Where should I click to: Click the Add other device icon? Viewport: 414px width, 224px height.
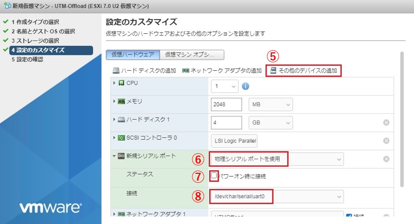[x=273, y=71]
